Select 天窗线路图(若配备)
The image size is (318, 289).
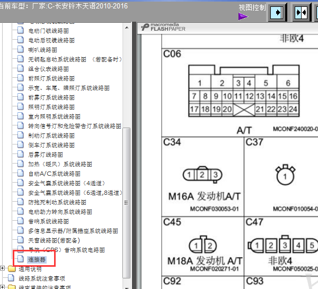coord(54,240)
